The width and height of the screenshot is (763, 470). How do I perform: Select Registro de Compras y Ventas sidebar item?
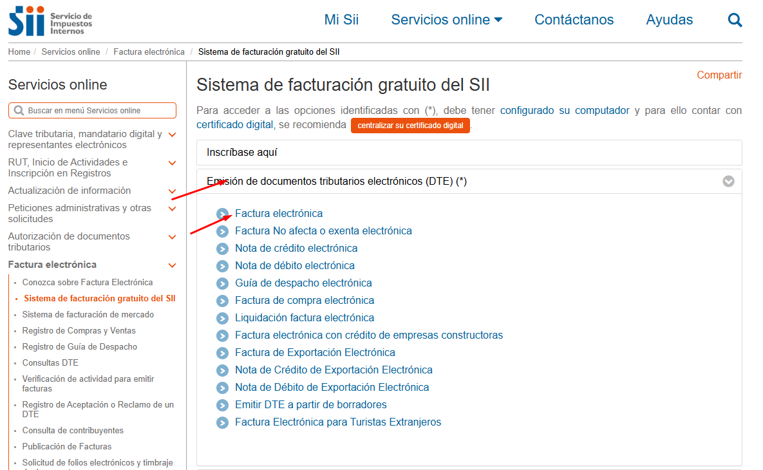point(79,331)
